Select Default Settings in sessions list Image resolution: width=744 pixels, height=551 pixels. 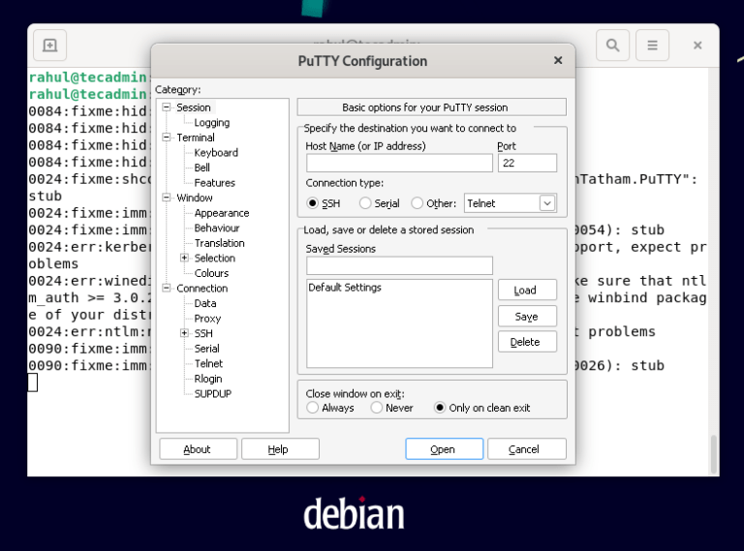[x=345, y=288]
